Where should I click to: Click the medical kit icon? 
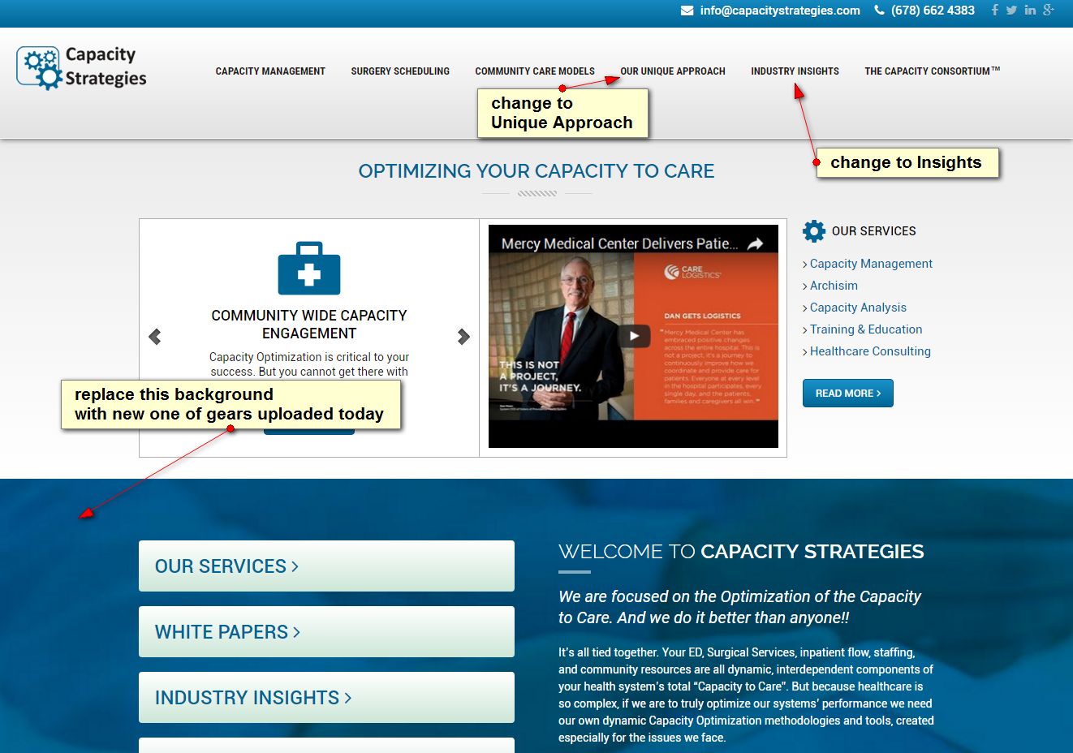pyautogui.click(x=309, y=268)
